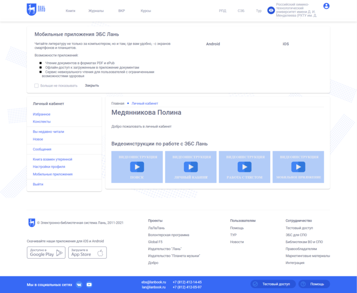Open Интеграция footer link
The image size is (357, 293).
coord(295,263)
